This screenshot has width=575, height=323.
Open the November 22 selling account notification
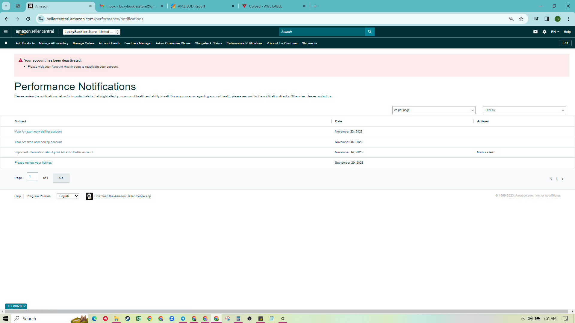point(38,132)
